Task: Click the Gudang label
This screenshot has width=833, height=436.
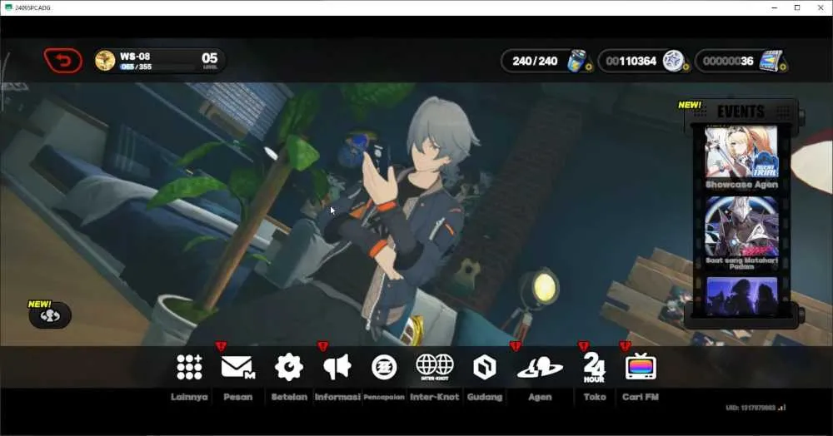Action: (485, 397)
